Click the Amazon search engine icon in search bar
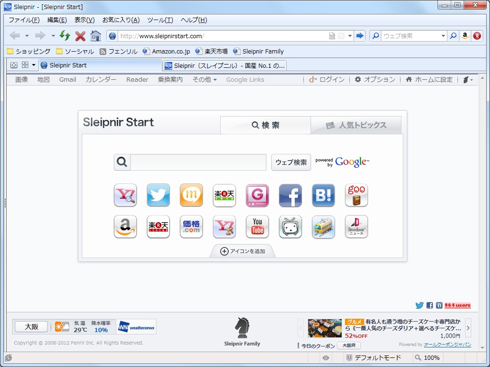Viewport: 490px width, 367px height. click(x=465, y=35)
